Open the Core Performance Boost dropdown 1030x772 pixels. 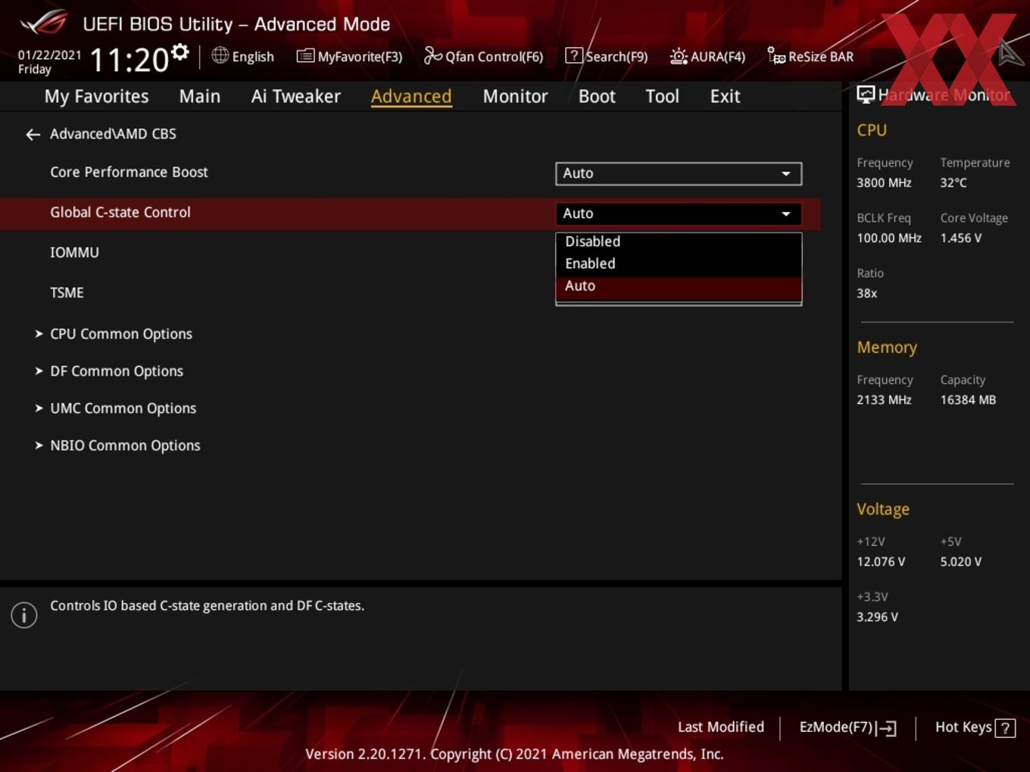coord(679,173)
